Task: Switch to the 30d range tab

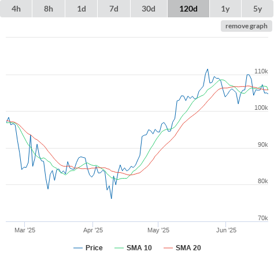Action: 149,9
